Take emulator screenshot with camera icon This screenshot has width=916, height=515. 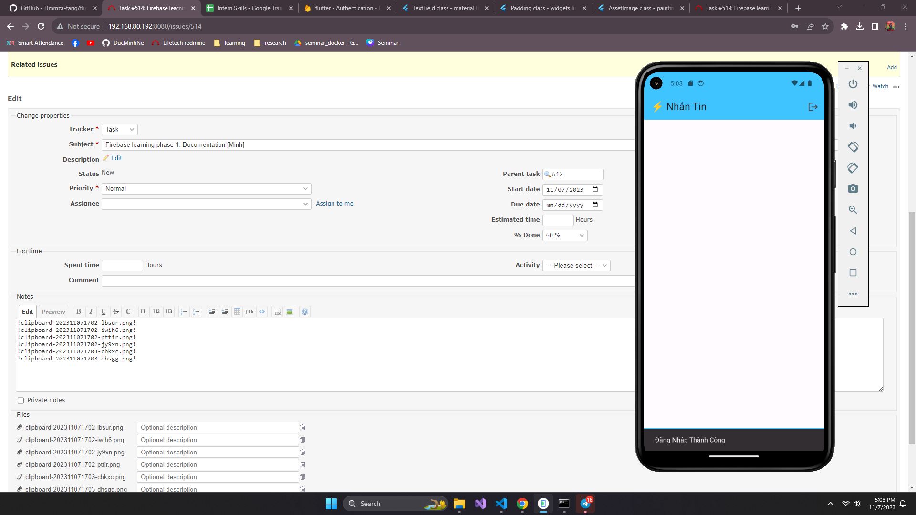pos(853,189)
